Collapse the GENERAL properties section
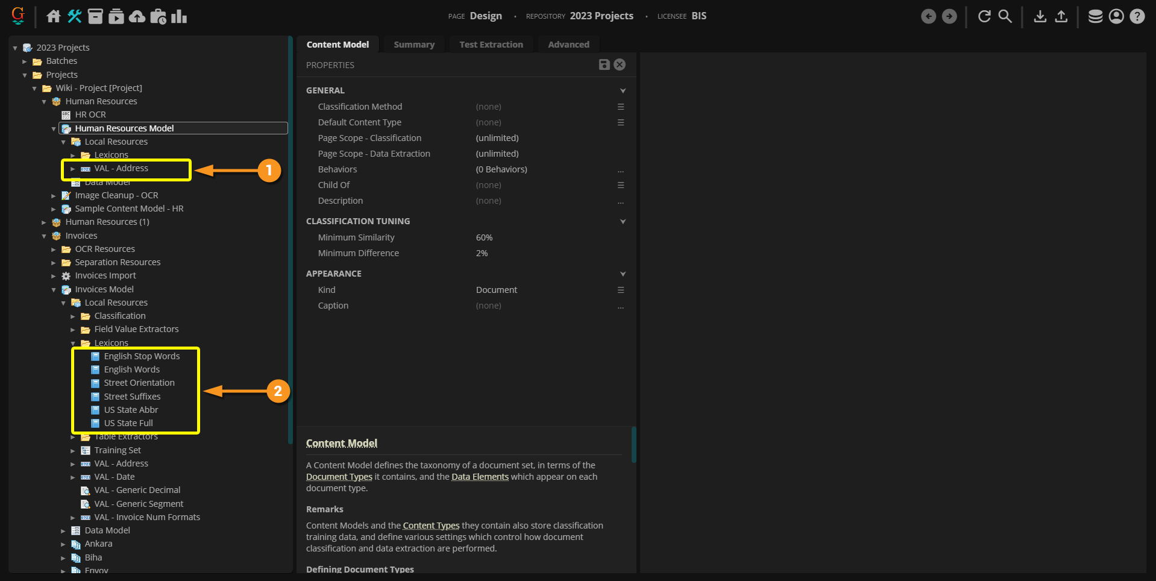This screenshot has width=1156, height=581. (x=623, y=90)
